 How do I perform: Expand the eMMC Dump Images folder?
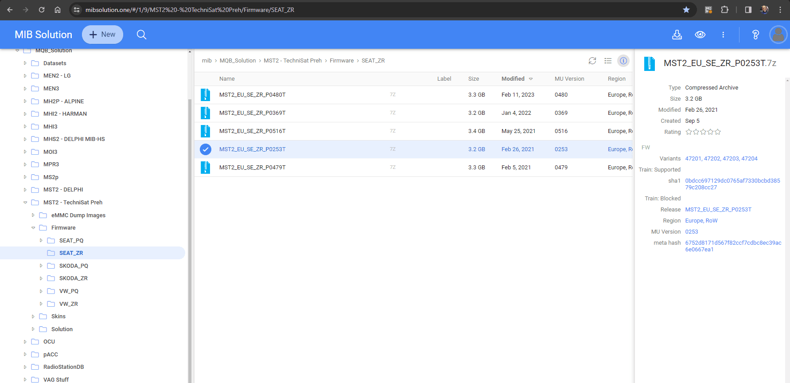(x=33, y=215)
